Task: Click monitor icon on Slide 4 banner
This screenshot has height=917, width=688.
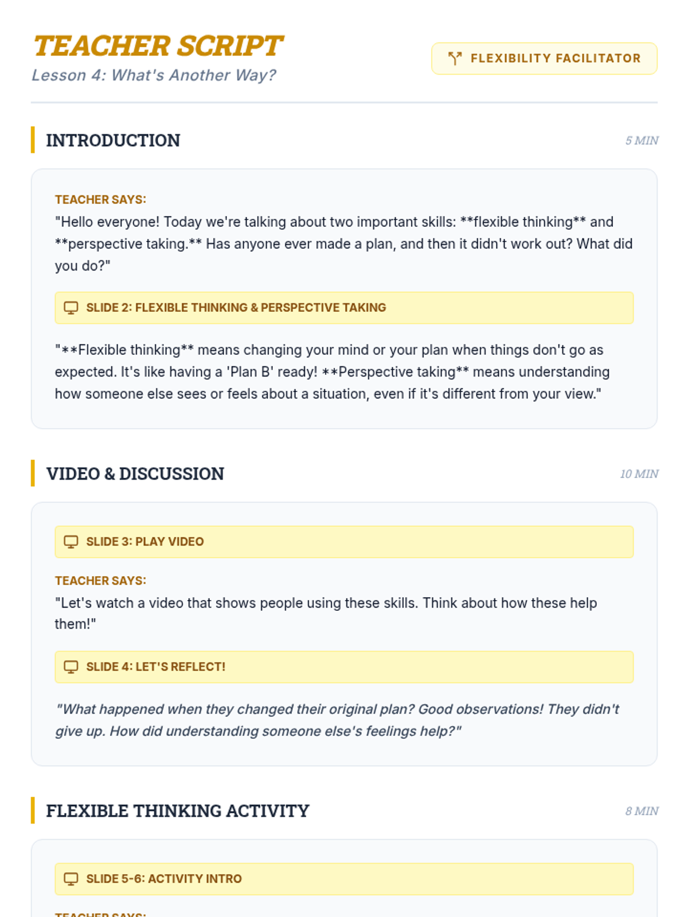Action: pos(71,667)
